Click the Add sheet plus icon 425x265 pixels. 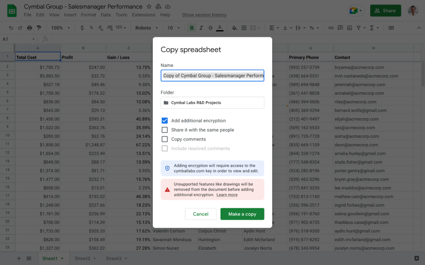pos(19,258)
